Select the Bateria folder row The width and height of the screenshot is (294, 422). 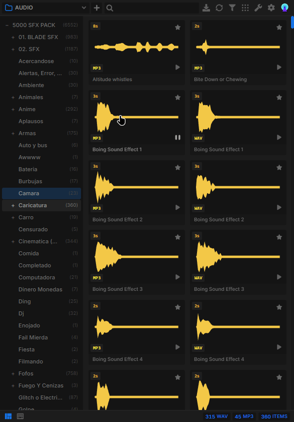point(41,169)
